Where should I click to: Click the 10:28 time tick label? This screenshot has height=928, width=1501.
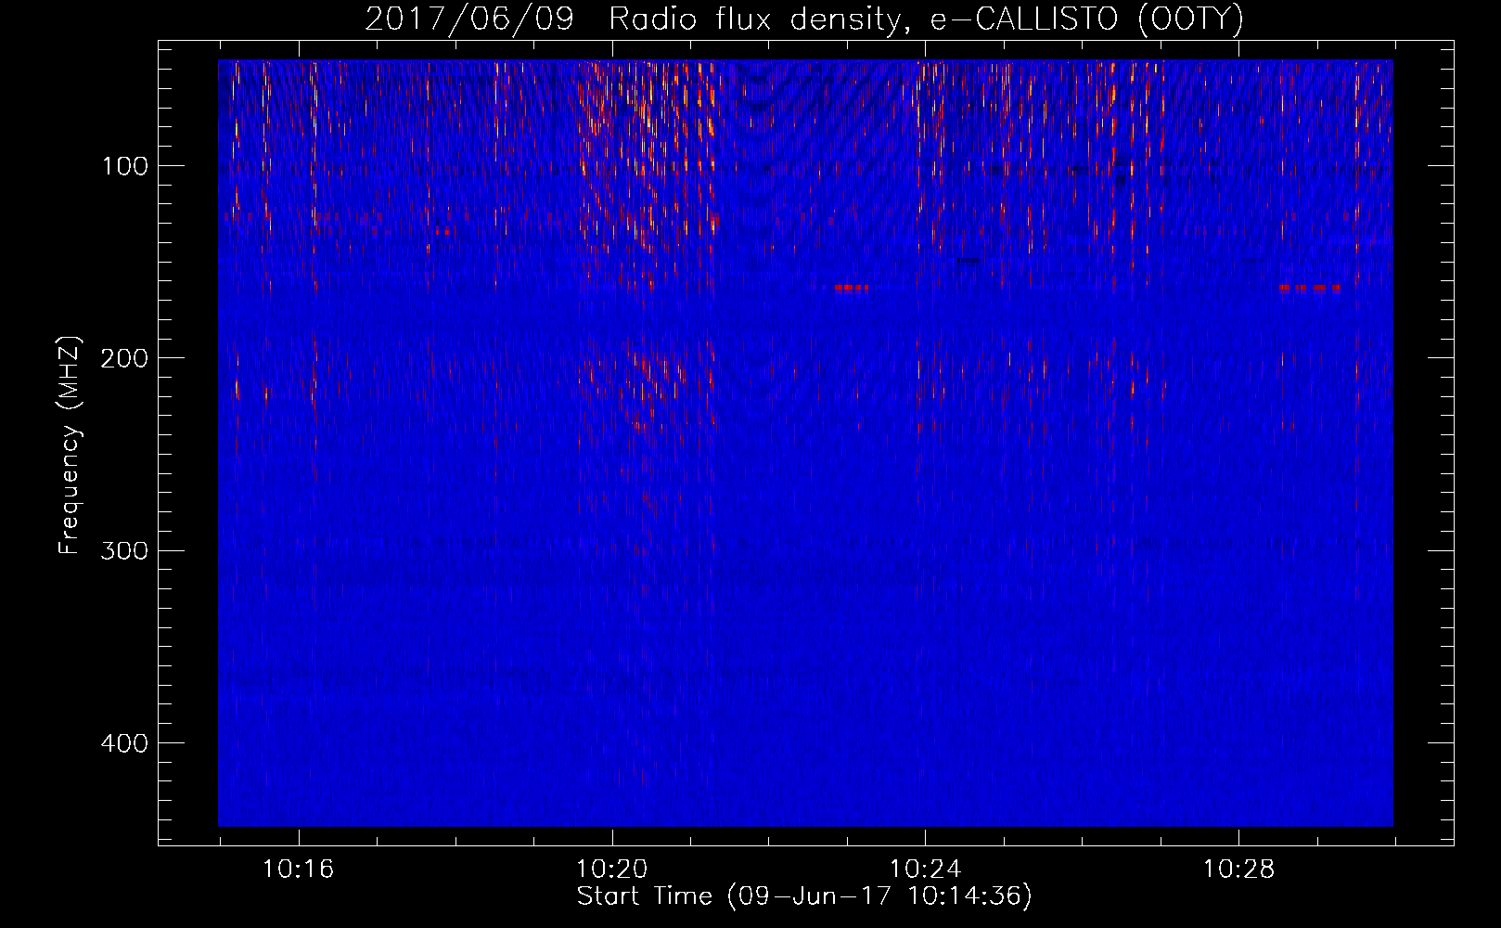(1238, 870)
